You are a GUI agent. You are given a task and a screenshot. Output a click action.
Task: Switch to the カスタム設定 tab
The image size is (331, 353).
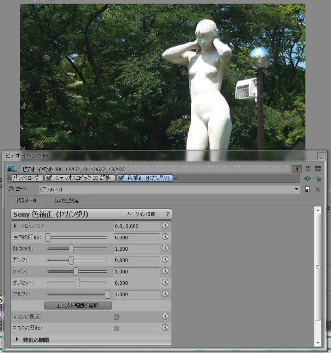pos(67,200)
